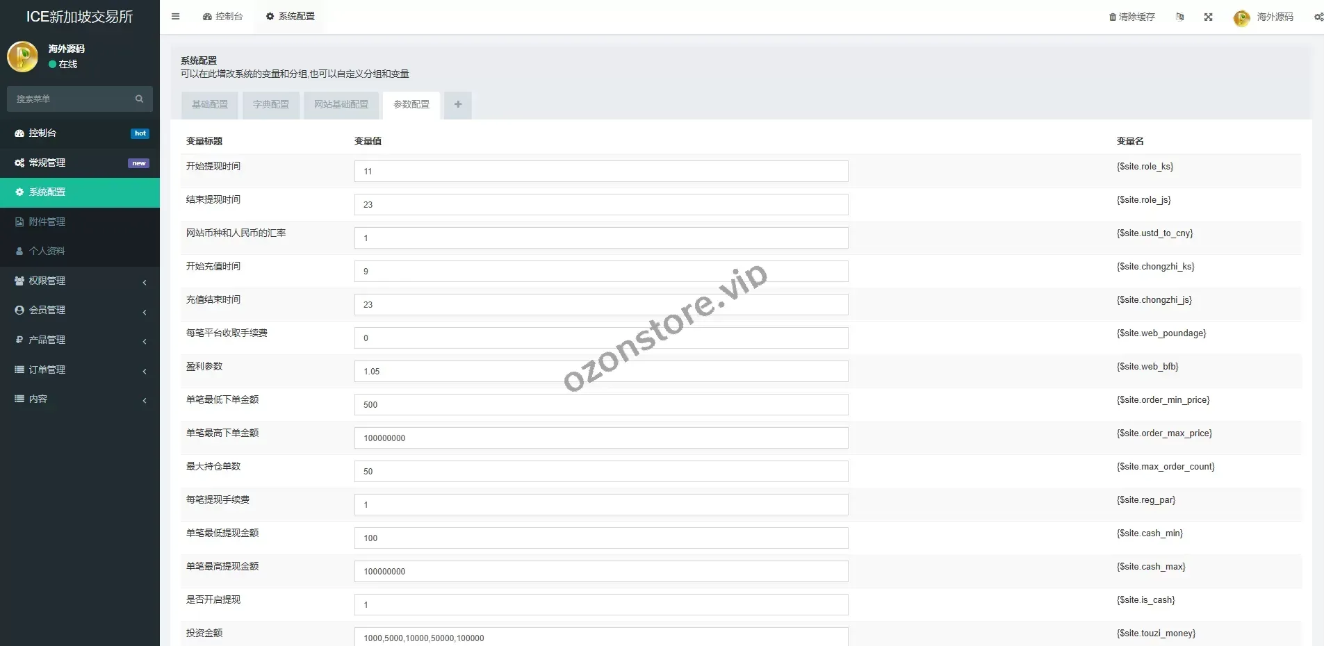
Task: Click the plus icon to add config group
Action: [458, 105]
